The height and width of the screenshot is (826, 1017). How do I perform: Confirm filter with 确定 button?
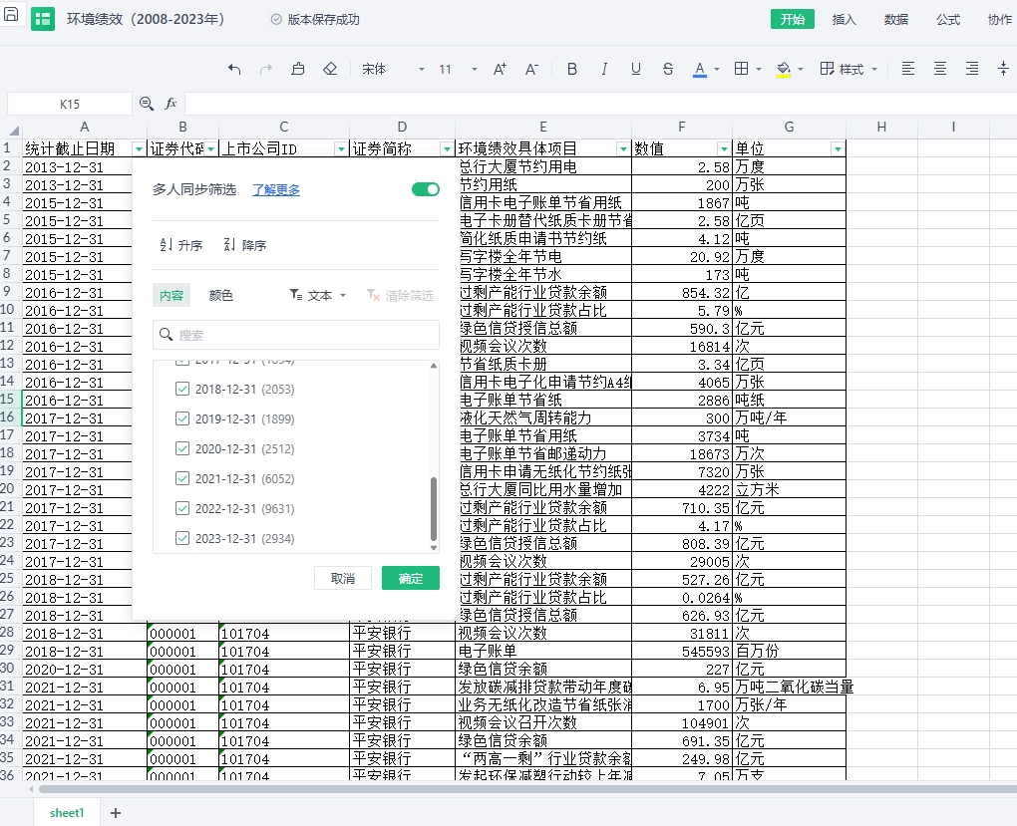pos(411,578)
